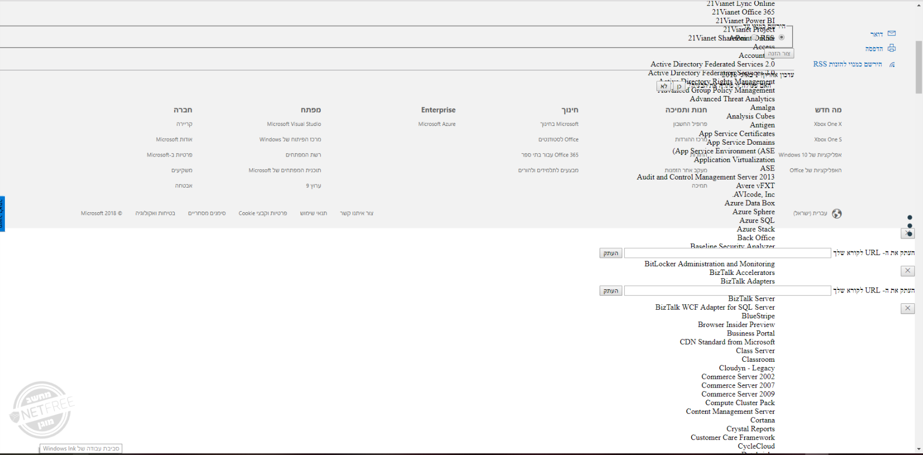Screen dimensions: 923x455
Task: Click the עברית (ישראל) language selector
Action: (810, 214)
